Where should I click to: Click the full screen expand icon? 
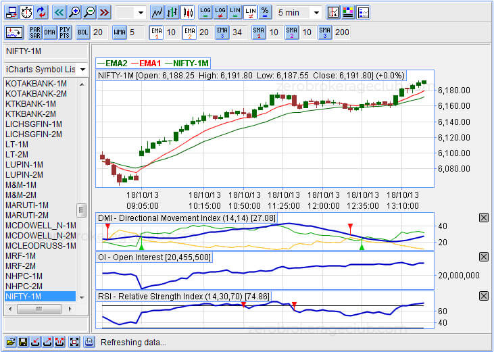pos(74,342)
